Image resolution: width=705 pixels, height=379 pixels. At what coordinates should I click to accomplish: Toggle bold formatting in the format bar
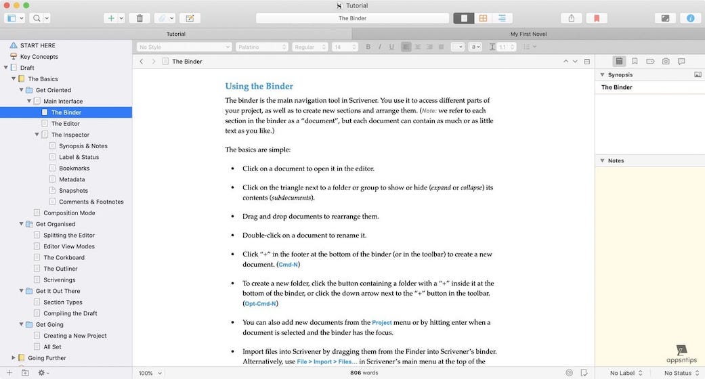click(368, 47)
